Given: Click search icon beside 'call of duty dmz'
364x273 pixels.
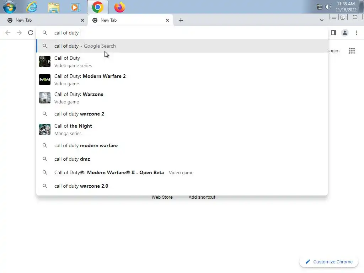Looking at the screenshot, I should pos(45,159).
